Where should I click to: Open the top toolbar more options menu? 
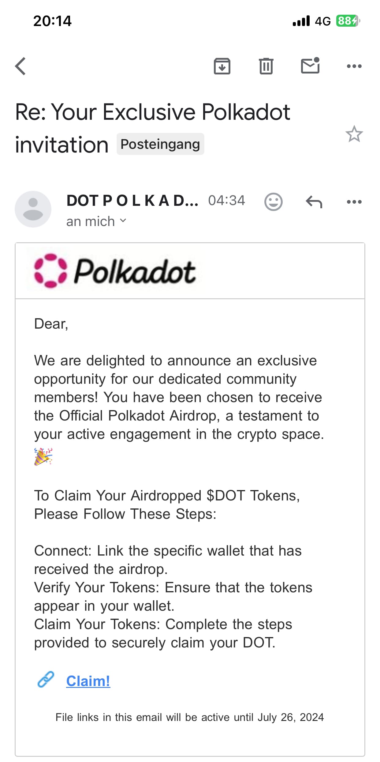pyautogui.click(x=354, y=66)
